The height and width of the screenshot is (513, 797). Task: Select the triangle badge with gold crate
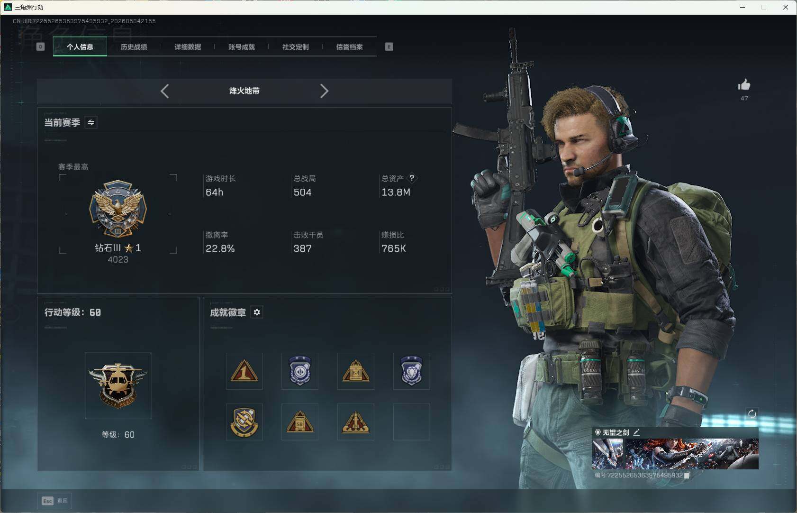(356, 371)
